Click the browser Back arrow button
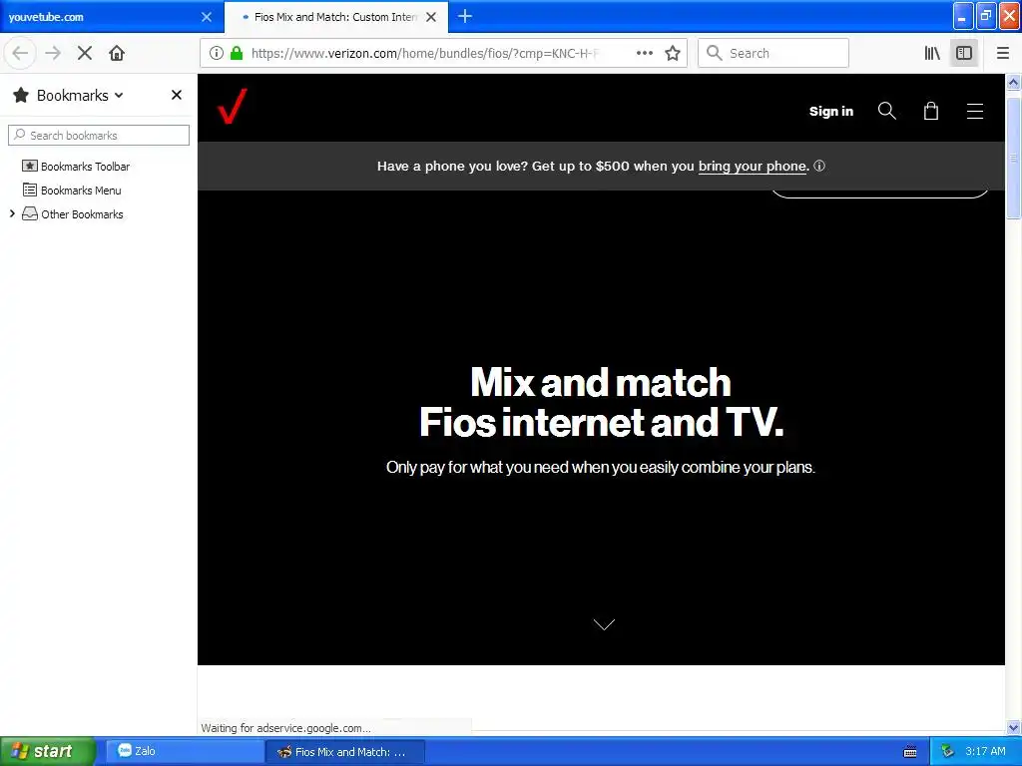 click(20, 53)
